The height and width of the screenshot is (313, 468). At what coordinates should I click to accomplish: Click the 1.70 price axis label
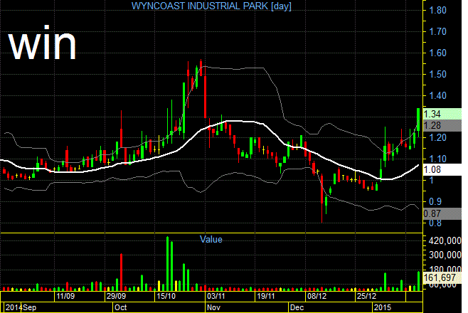pyautogui.click(x=437, y=31)
